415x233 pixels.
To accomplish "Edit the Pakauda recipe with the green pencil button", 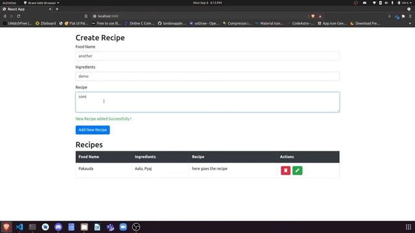I will point(297,170).
